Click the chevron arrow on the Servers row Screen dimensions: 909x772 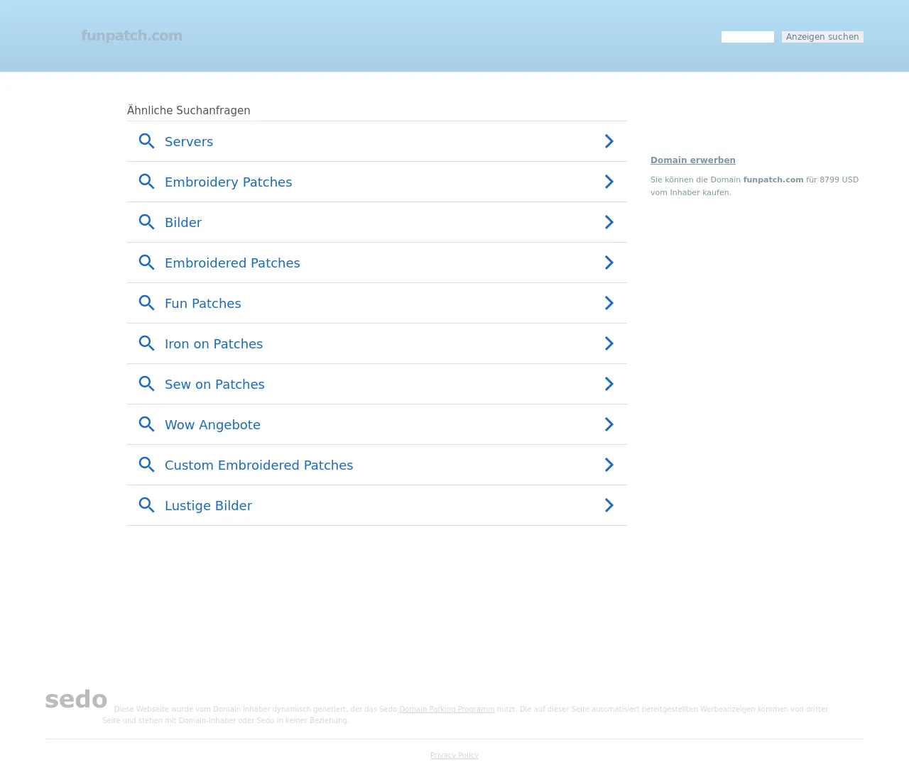(609, 141)
